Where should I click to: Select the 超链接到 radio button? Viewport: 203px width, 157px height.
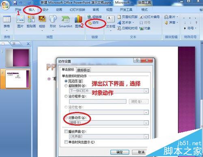[66, 86]
